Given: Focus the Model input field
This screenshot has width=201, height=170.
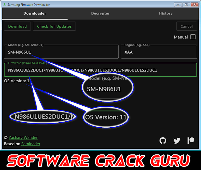Looking at the screenshot, I should pyautogui.click(x=61, y=52).
